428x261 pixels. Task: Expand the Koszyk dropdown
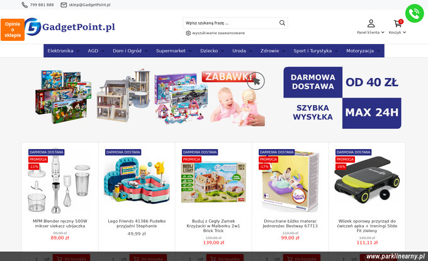click(397, 33)
